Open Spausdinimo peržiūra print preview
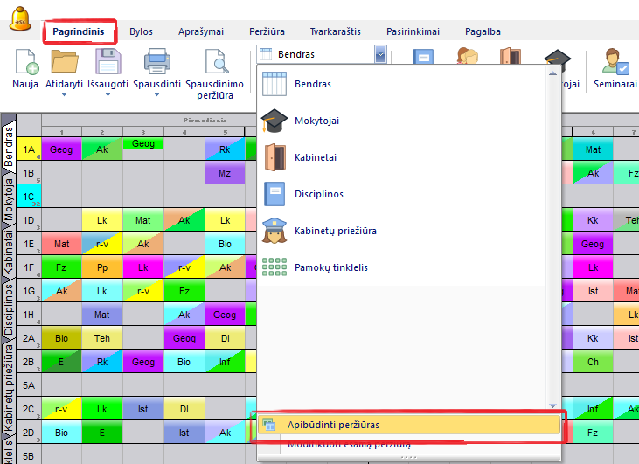This screenshot has width=639, height=464. click(214, 64)
